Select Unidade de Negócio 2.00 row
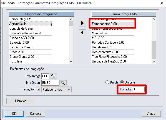 click(113, 61)
